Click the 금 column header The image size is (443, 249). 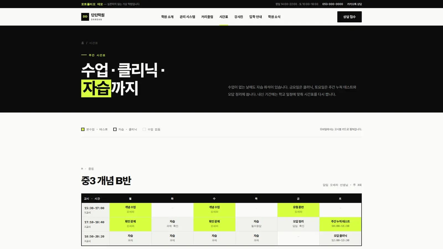(x=298, y=199)
